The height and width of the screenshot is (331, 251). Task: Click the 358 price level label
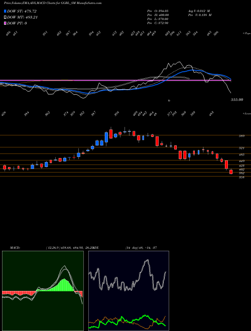pos(241,178)
